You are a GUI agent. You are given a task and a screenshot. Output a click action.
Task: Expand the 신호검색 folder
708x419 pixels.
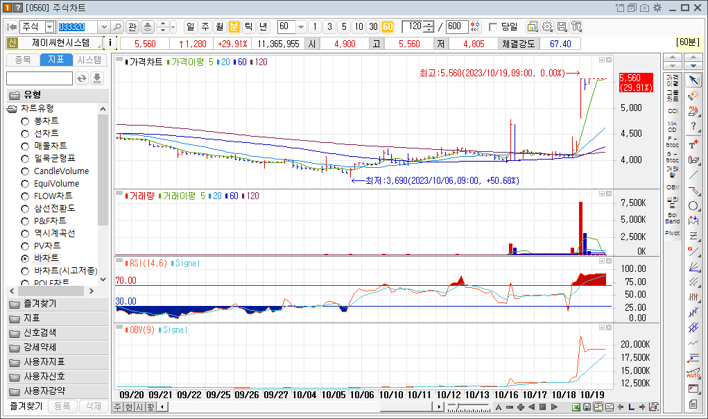[x=58, y=333]
